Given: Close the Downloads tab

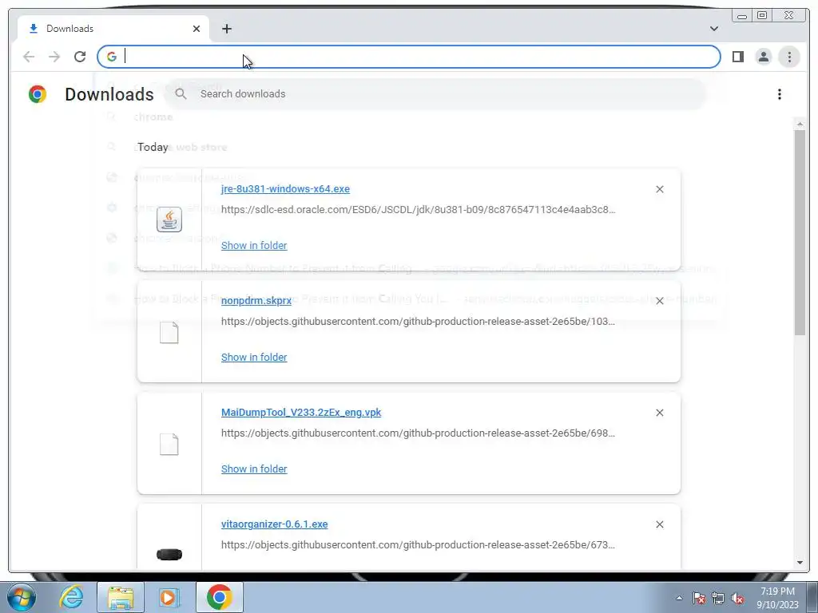Looking at the screenshot, I should point(197,29).
